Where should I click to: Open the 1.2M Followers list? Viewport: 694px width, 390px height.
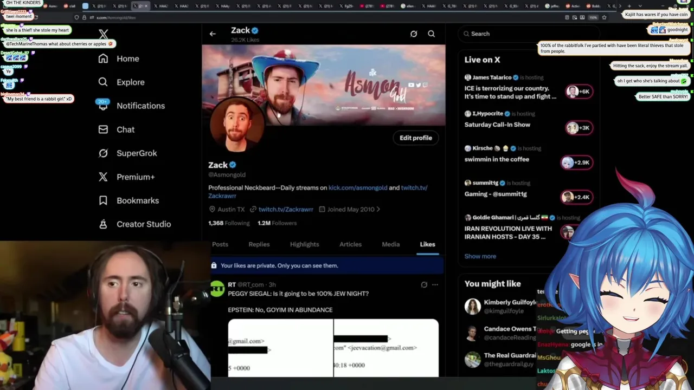tap(277, 223)
